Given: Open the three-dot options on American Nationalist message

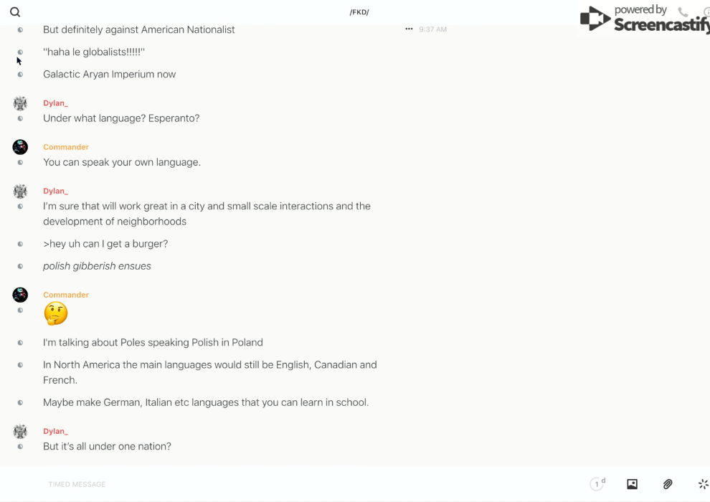Looking at the screenshot, I should [409, 29].
